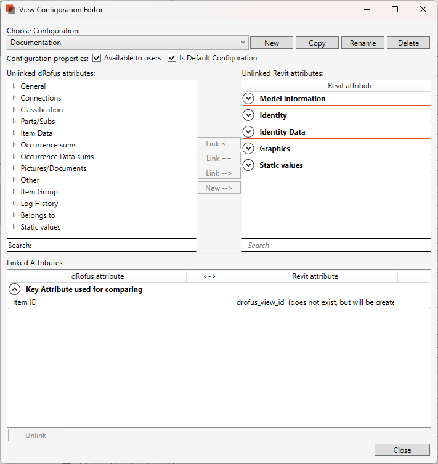Screen dimensions: 438x464
Task: Click the app icon in title bar
Action: 10,10
